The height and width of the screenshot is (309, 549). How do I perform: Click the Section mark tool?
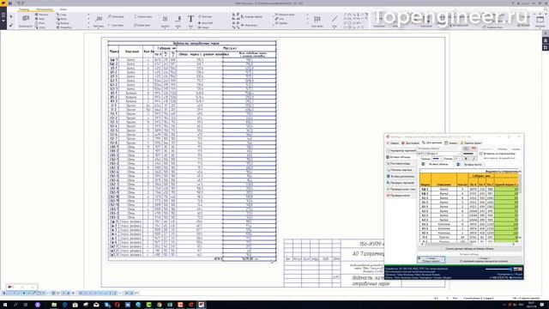click(x=142, y=16)
